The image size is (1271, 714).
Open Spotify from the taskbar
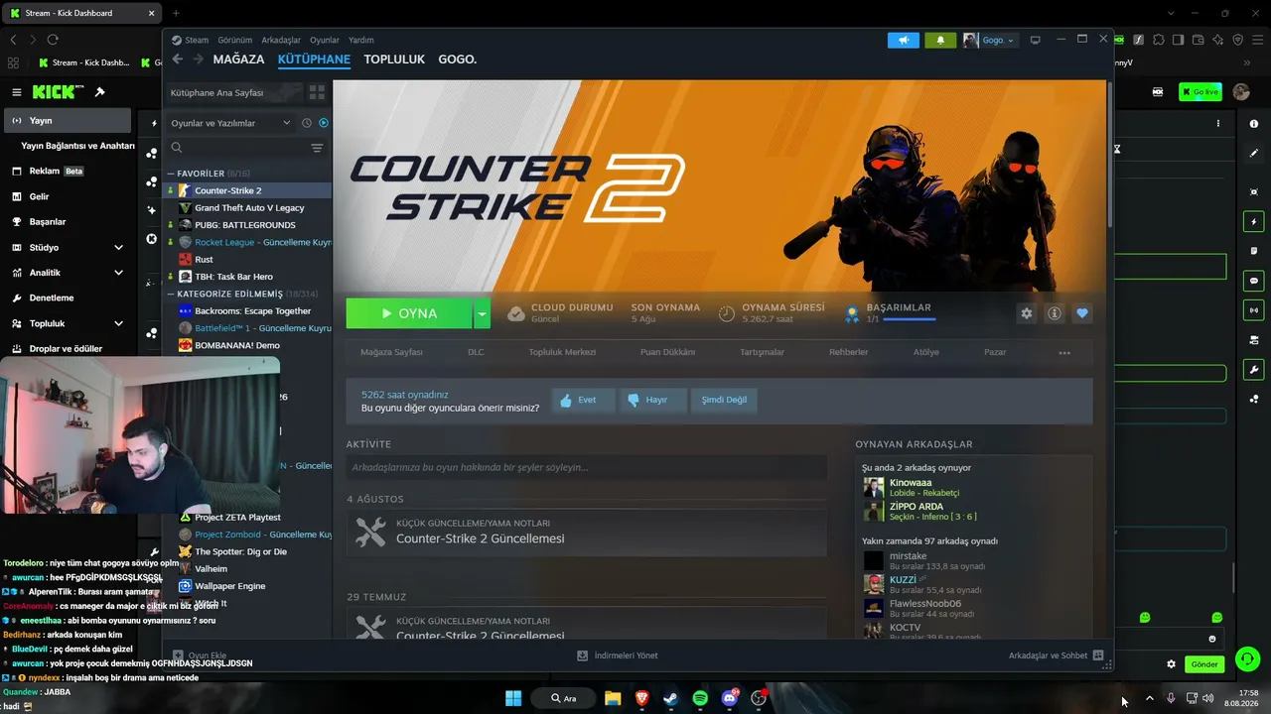(x=700, y=698)
